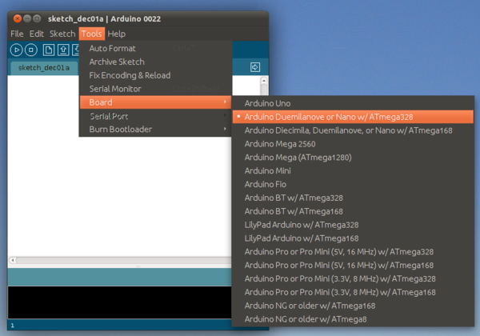
Task: Select Arduino Diecimila, Duemilanove, or Nano w/ ATmega168
Action: tap(353, 130)
